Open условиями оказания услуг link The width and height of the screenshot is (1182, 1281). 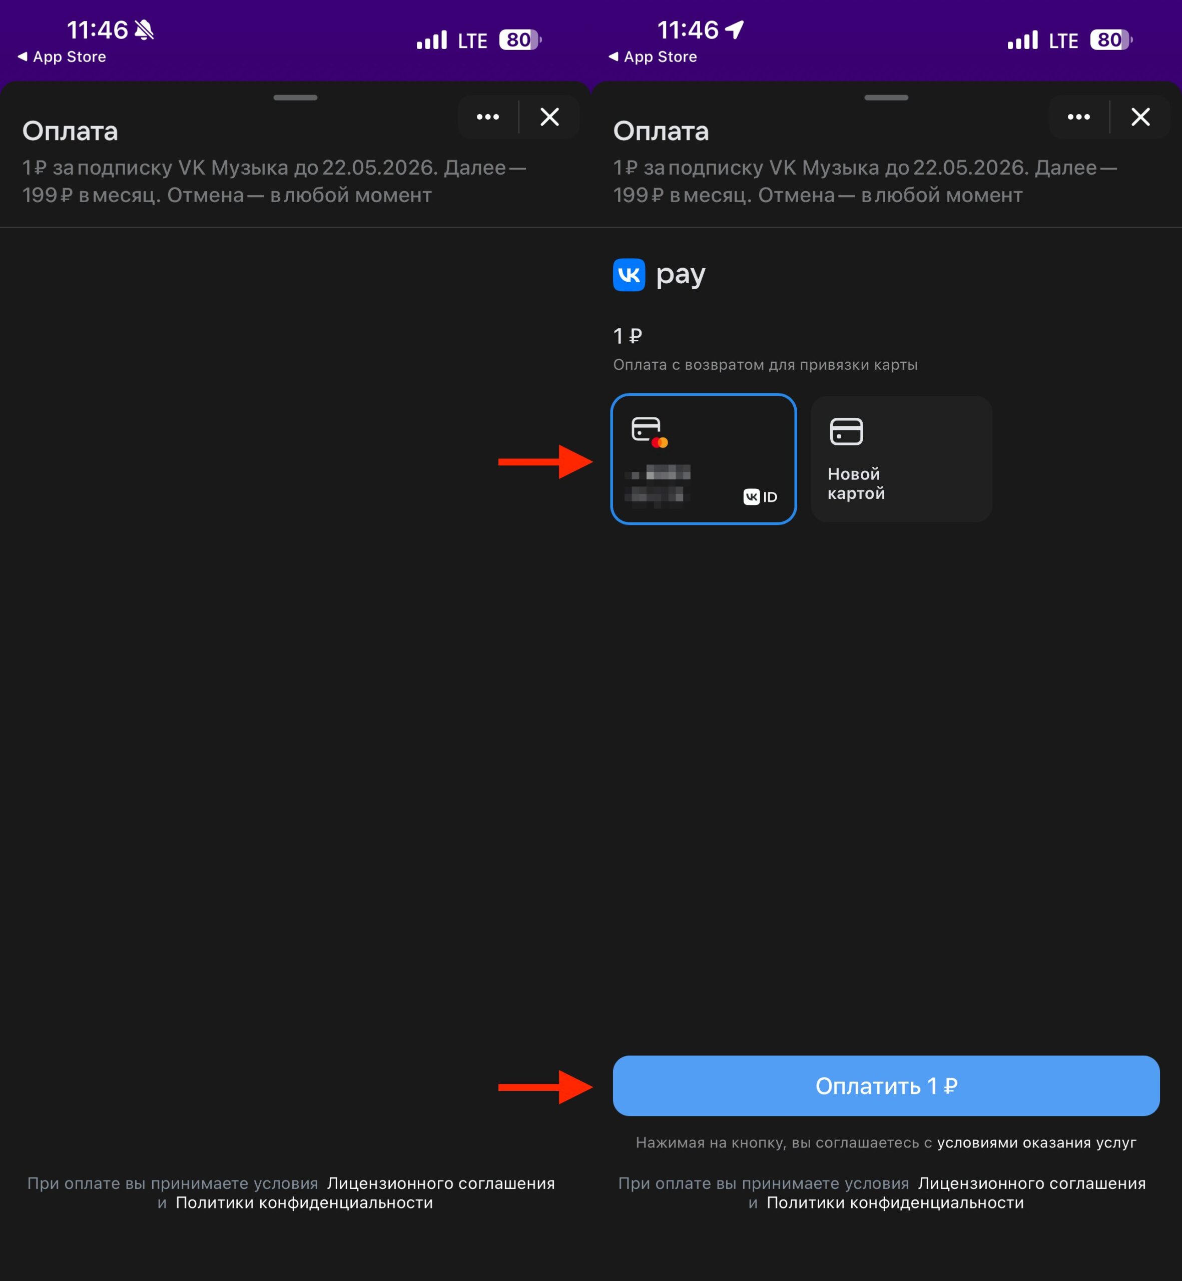1036,1142
